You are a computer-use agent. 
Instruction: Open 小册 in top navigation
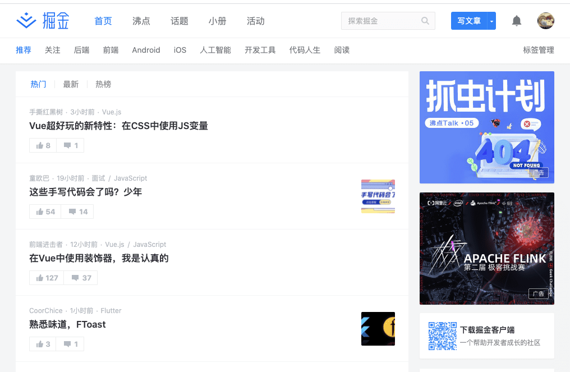click(217, 21)
